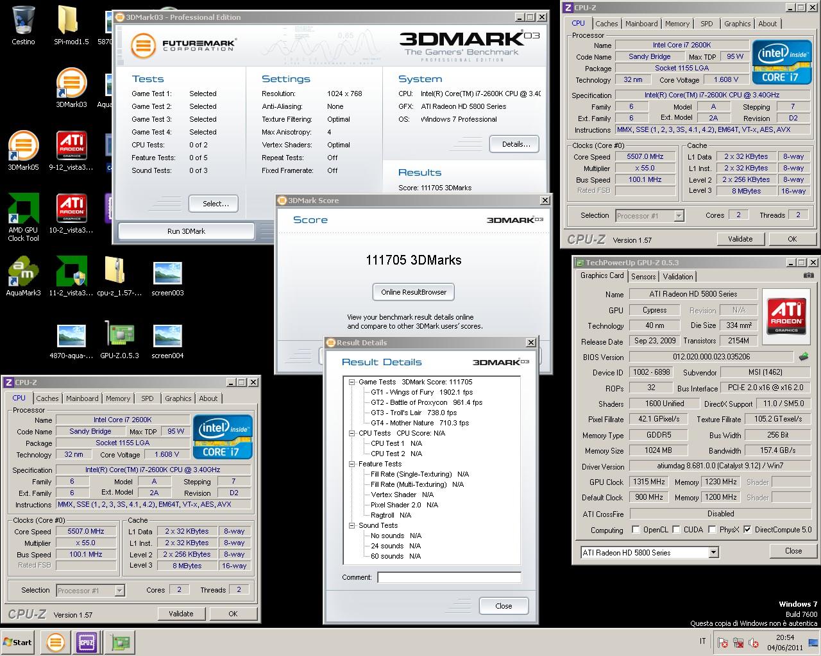The height and width of the screenshot is (656, 821).
Task: Switch to Graphics tab in bottom CPU-Z
Action: 178,398
